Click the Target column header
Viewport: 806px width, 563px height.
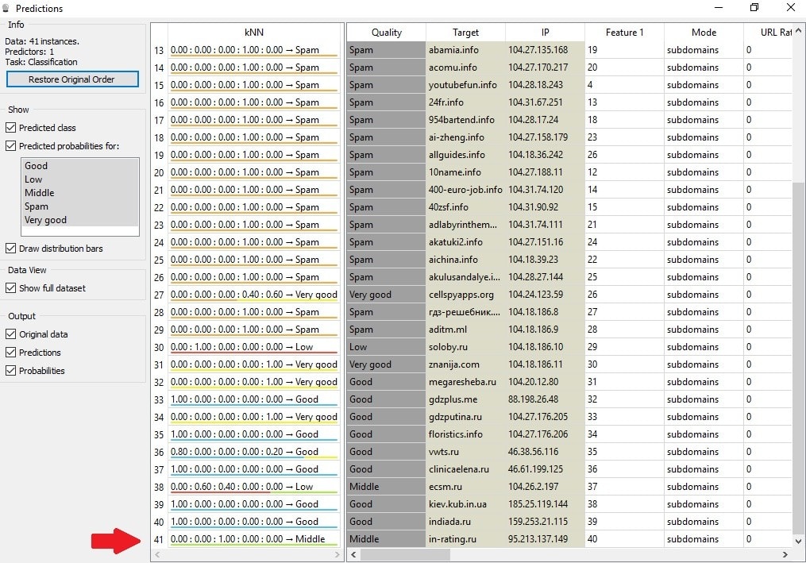465,33
